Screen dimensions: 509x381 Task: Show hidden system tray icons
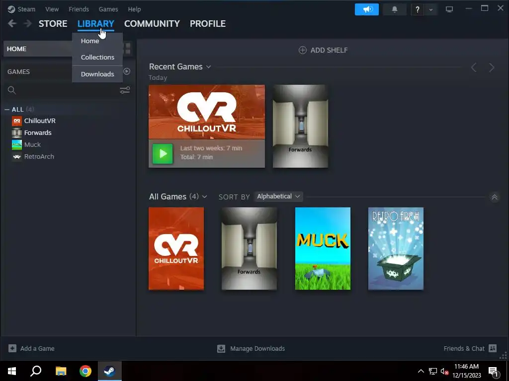tap(421, 371)
